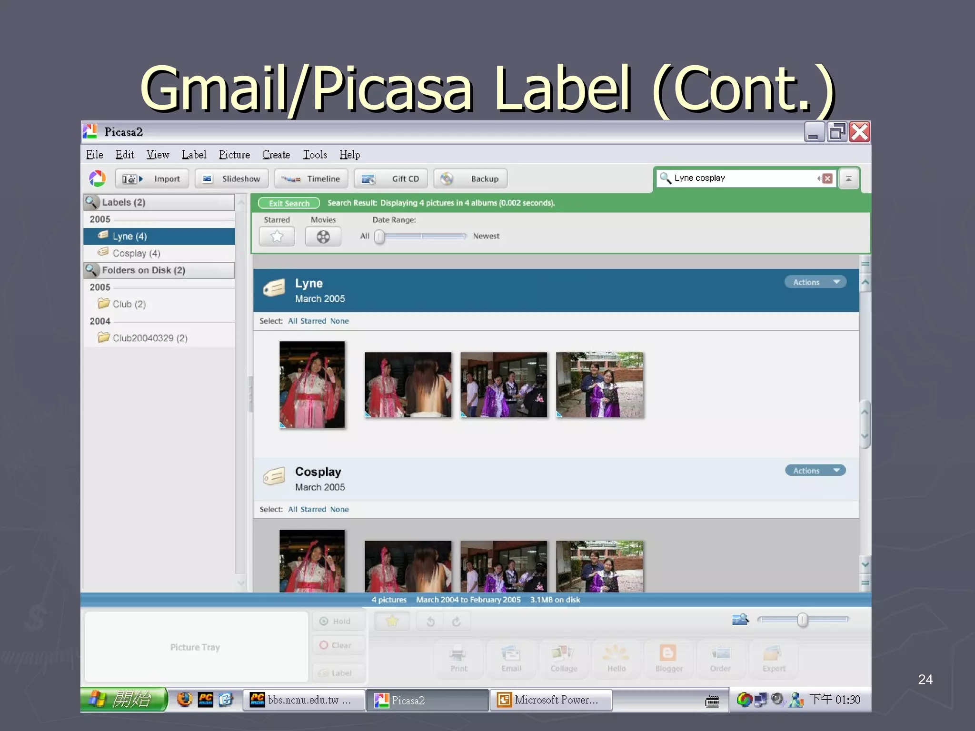Open Actions dropdown for Cosplay album
Screen dimensions: 975x731
[815, 471]
